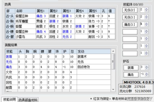154x102 pixels.
Task: Click the 无伤[1] skill bead button
Action: (130, 17)
